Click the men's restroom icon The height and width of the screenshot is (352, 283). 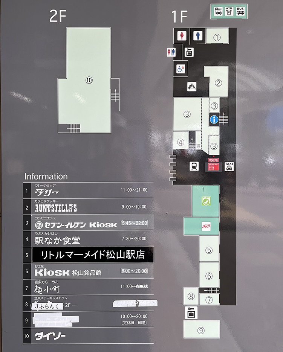pyautogui.click(x=198, y=35)
